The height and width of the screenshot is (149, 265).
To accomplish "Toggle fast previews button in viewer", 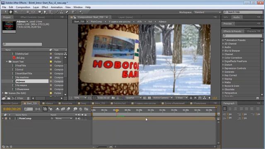I will 195,98.
